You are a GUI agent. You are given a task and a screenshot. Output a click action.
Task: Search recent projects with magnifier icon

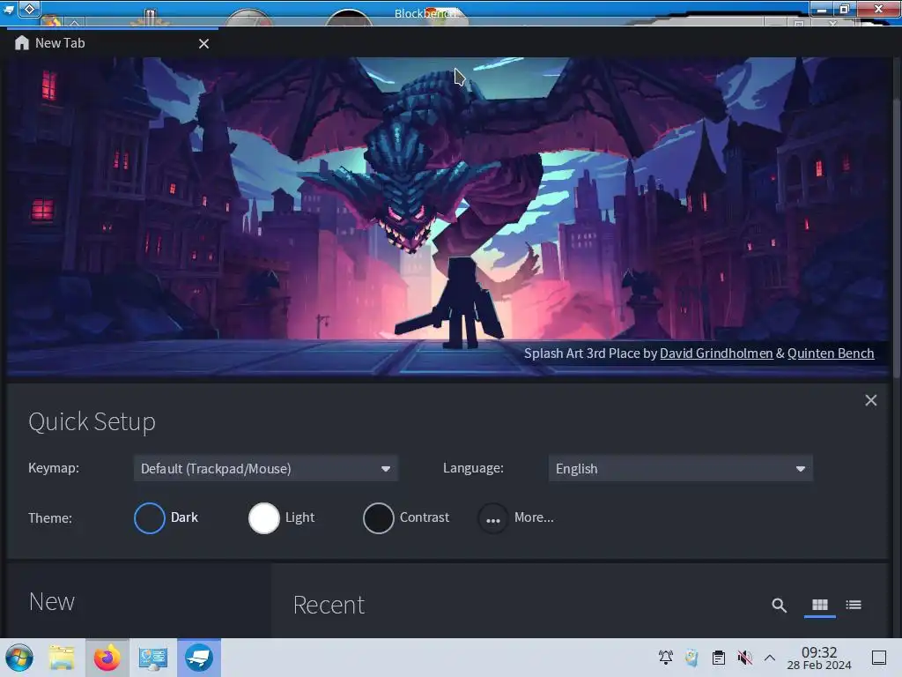[x=779, y=605]
